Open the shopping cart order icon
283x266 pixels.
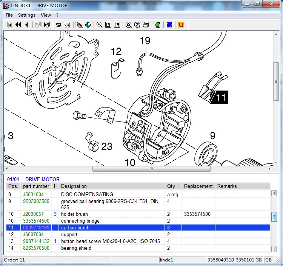[58, 25]
